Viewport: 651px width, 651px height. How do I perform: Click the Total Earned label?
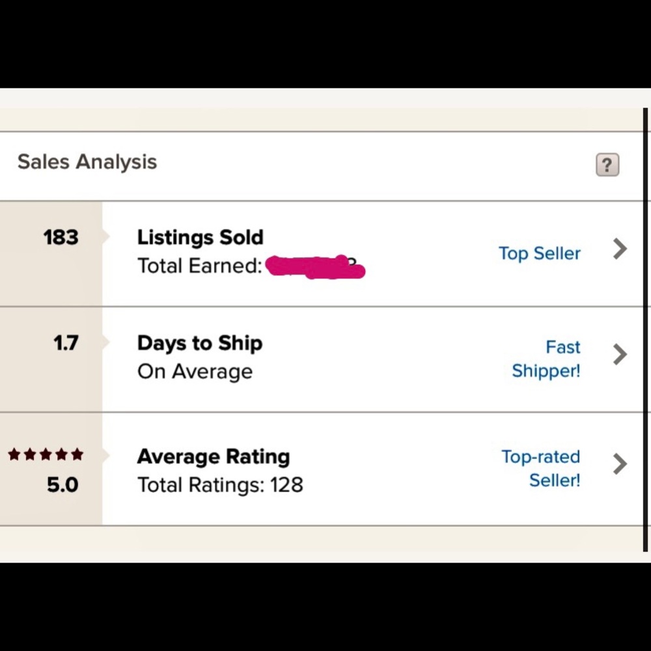[x=199, y=266]
